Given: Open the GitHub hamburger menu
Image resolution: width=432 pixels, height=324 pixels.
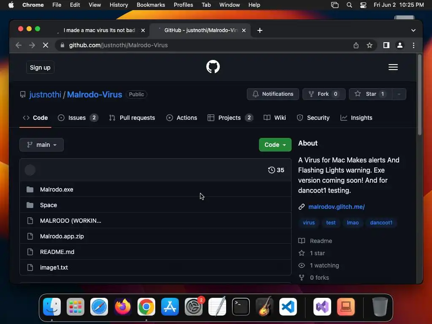Looking at the screenshot, I should (x=393, y=67).
